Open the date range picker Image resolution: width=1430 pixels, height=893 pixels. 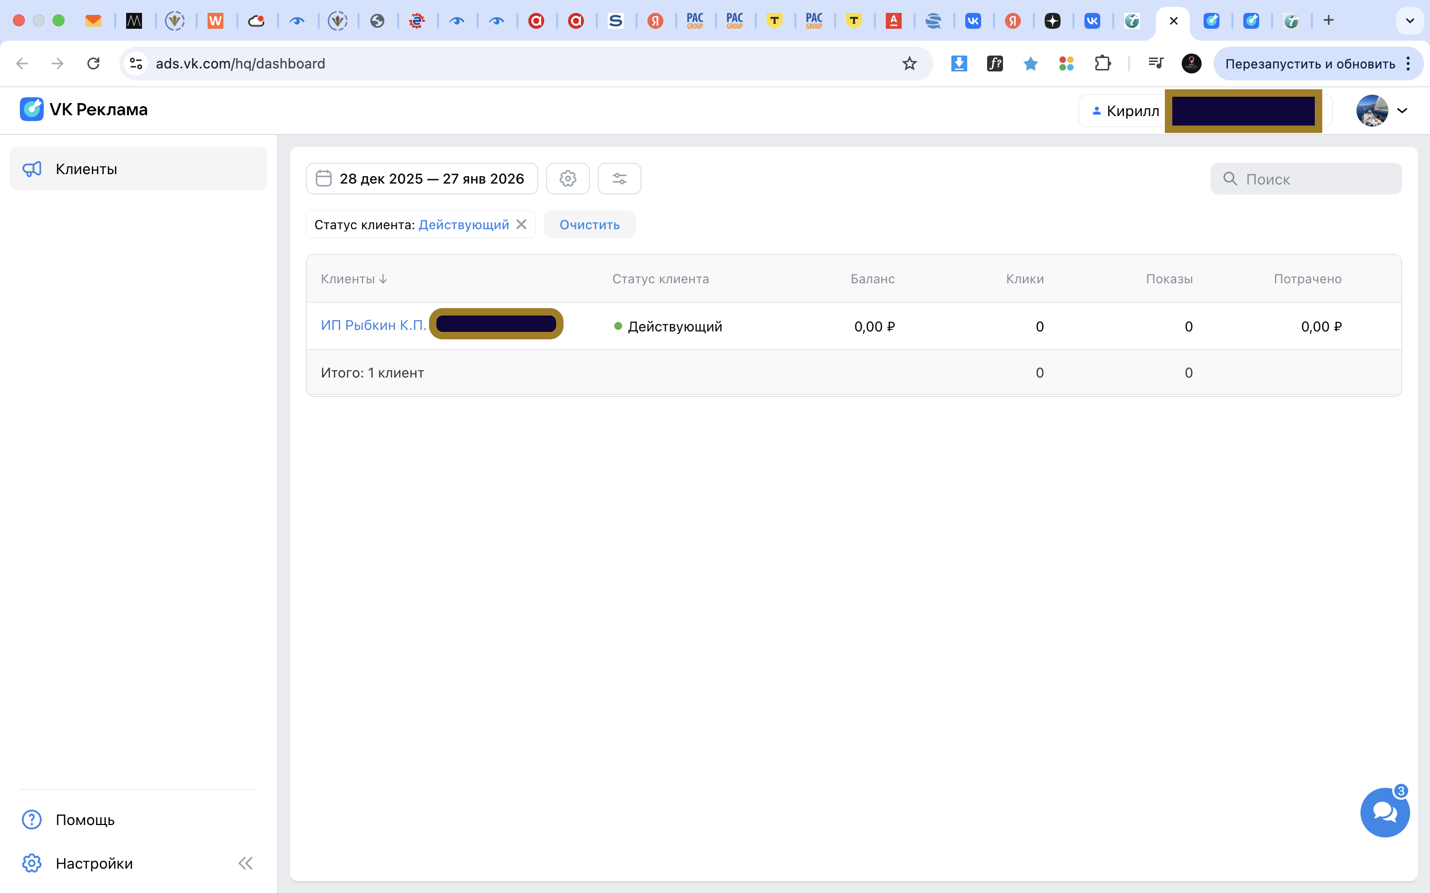[422, 179]
